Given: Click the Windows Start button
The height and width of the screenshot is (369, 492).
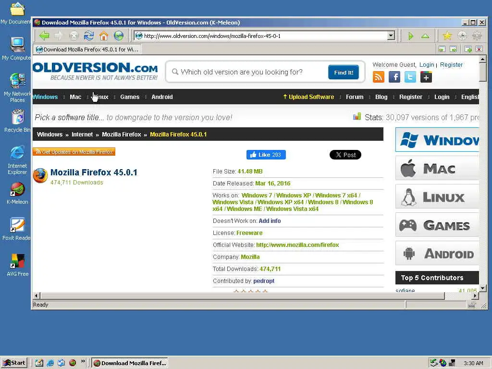Looking at the screenshot, I should click(x=14, y=363).
